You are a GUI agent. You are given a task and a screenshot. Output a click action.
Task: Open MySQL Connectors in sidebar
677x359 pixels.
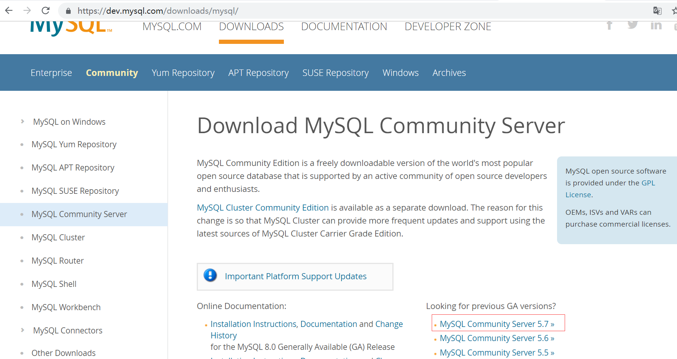(68, 330)
